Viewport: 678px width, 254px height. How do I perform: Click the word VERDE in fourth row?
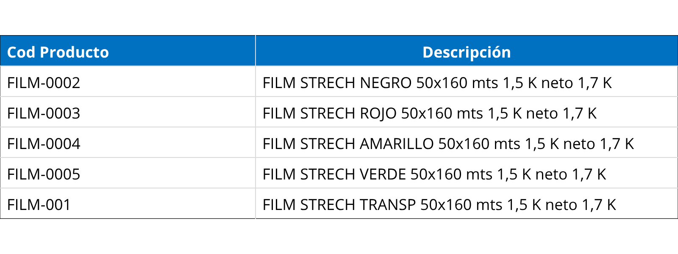tap(383, 174)
